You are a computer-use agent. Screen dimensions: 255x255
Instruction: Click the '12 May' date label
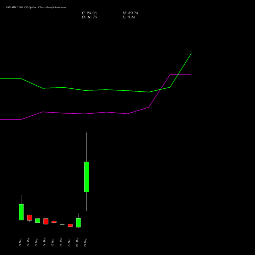pyautogui.click(x=28, y=242)
